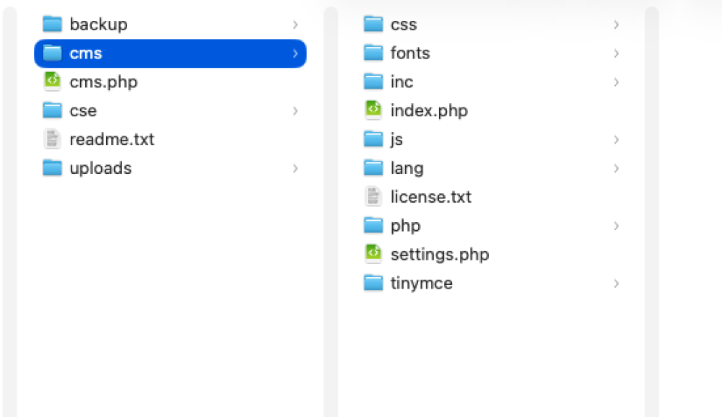The height and width of the screenshot is (417, 722).
Task: Open the css folder
Action: pyautogui.click(x=404, y=25)
